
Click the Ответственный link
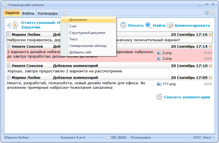tap(41, 23)
